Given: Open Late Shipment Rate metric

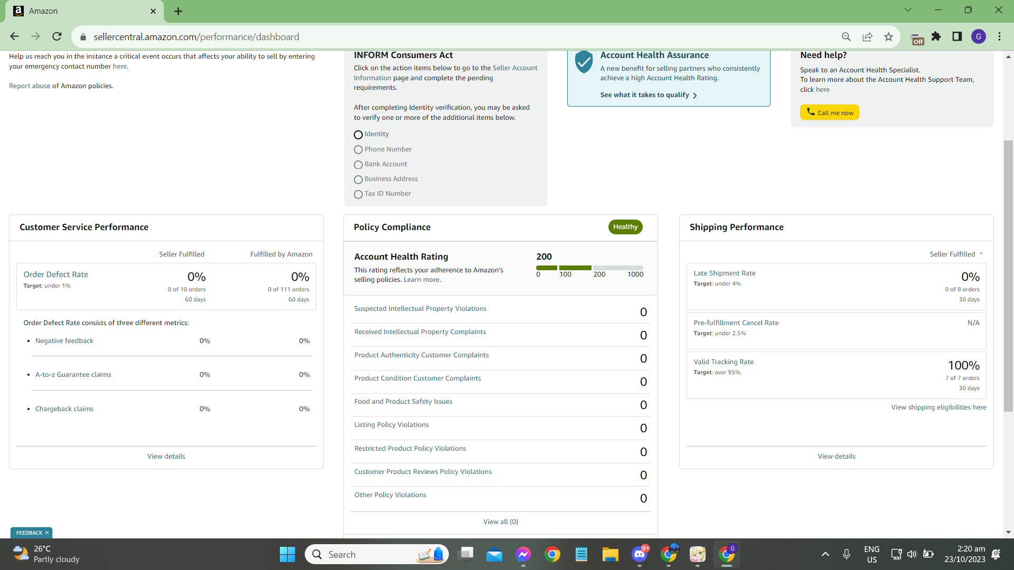Looking at the screenshot, I should [x=724, y=273].
